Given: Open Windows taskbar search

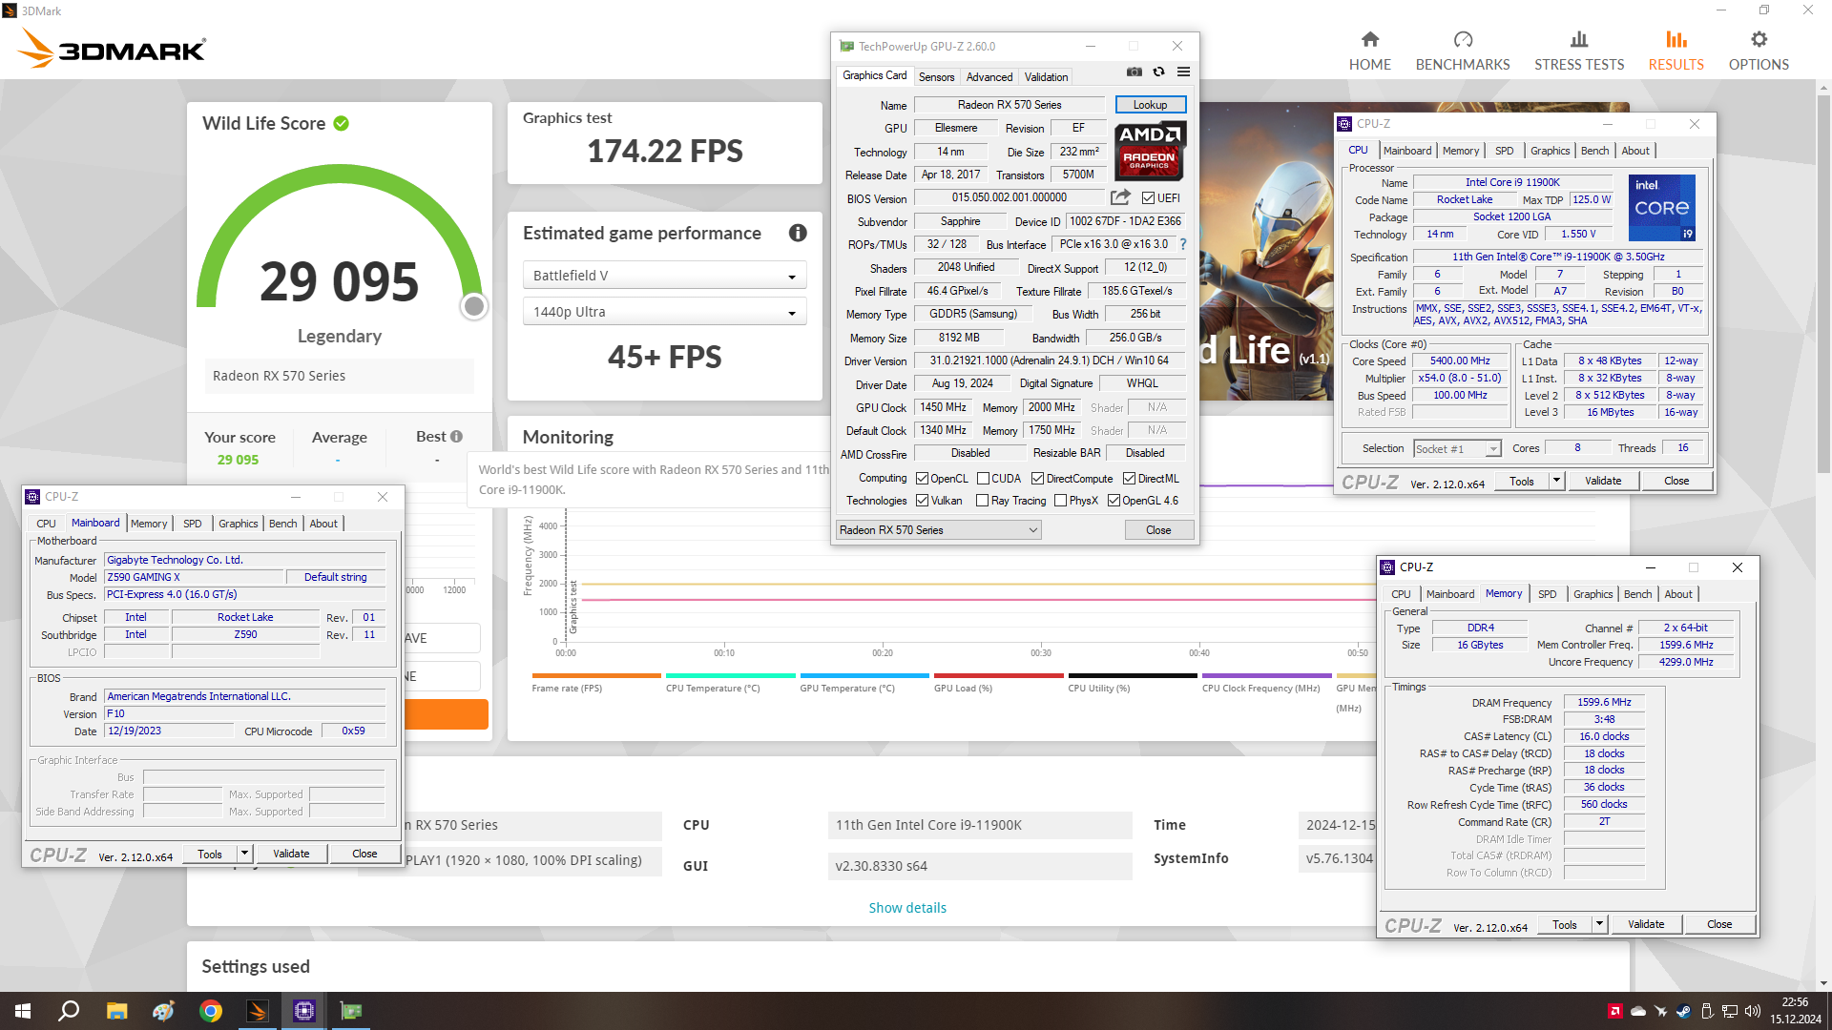Looking at the screenshot, I should point(69,1011).
